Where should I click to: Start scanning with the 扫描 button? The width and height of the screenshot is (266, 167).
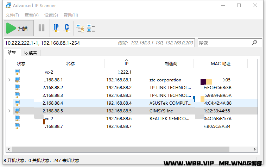click(19, 28)
